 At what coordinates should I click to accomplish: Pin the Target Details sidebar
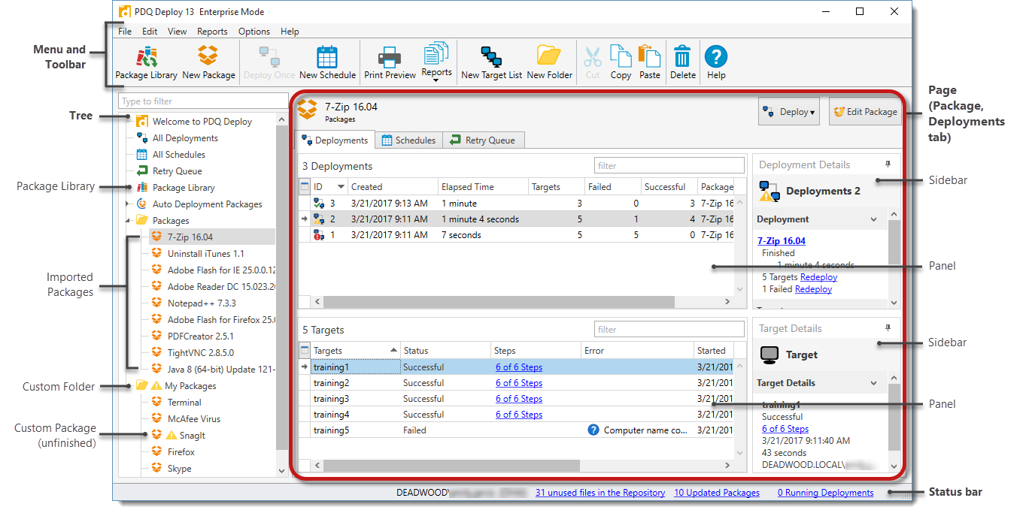(x=888, y=328)
